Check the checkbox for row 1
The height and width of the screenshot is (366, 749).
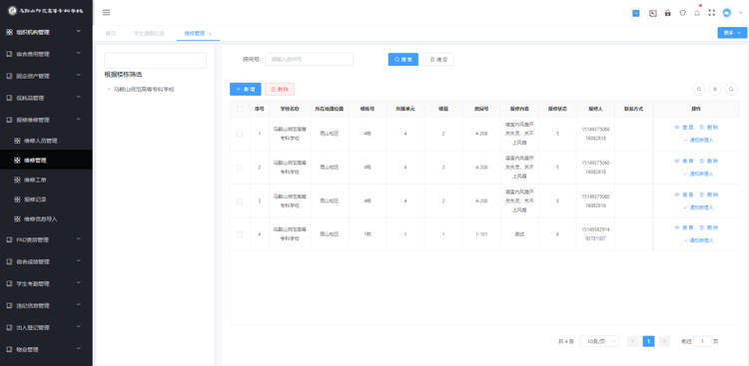point(240,134)
